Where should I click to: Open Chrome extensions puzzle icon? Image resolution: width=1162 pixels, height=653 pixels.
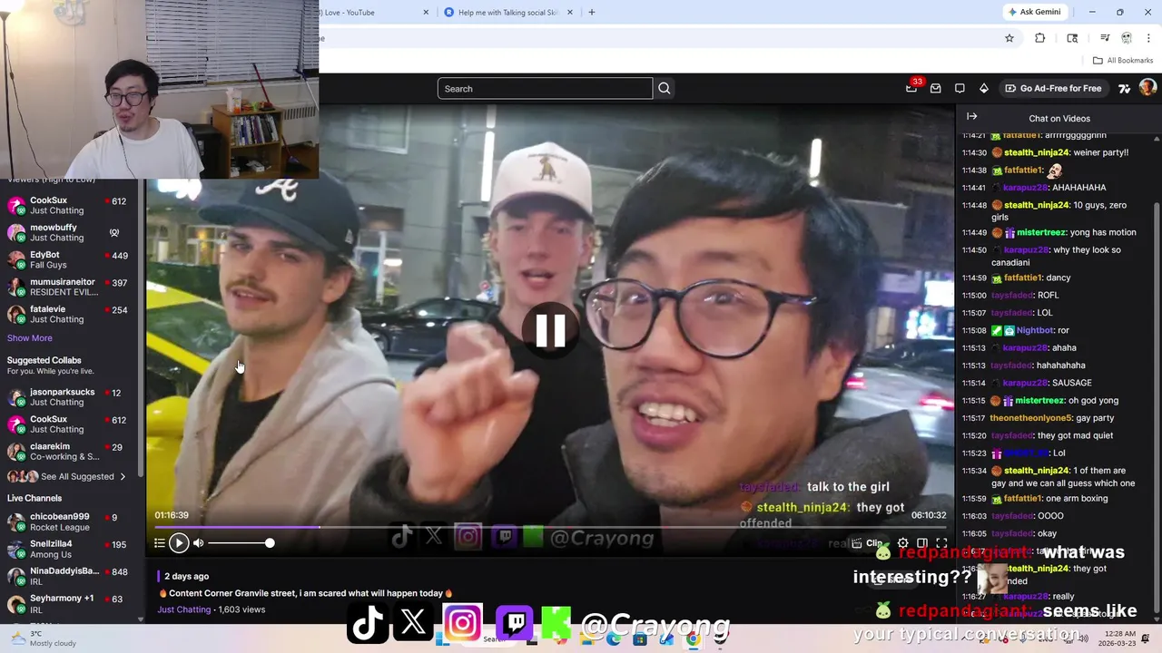(x=1040, y=38)
